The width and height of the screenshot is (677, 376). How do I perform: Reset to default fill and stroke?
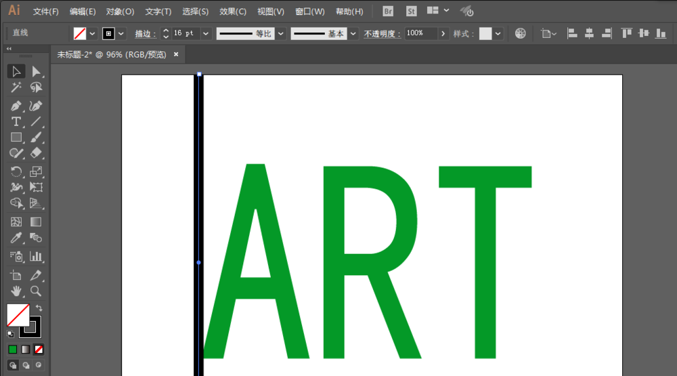coord(10,333)
